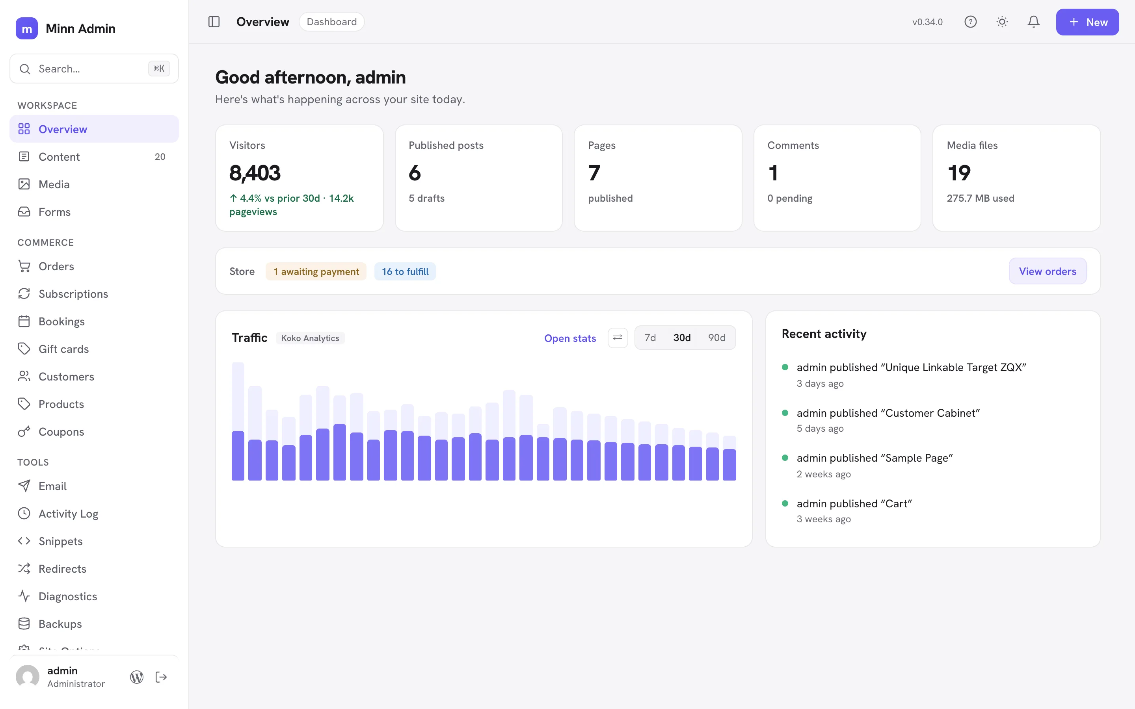Click the Email paper plane icon
This screenshot has width=1135, height=709.
point(24,486)
